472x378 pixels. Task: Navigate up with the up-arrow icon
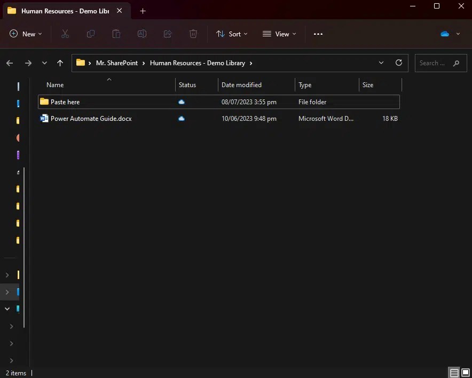pyautogui.click(x=60, y=63)
